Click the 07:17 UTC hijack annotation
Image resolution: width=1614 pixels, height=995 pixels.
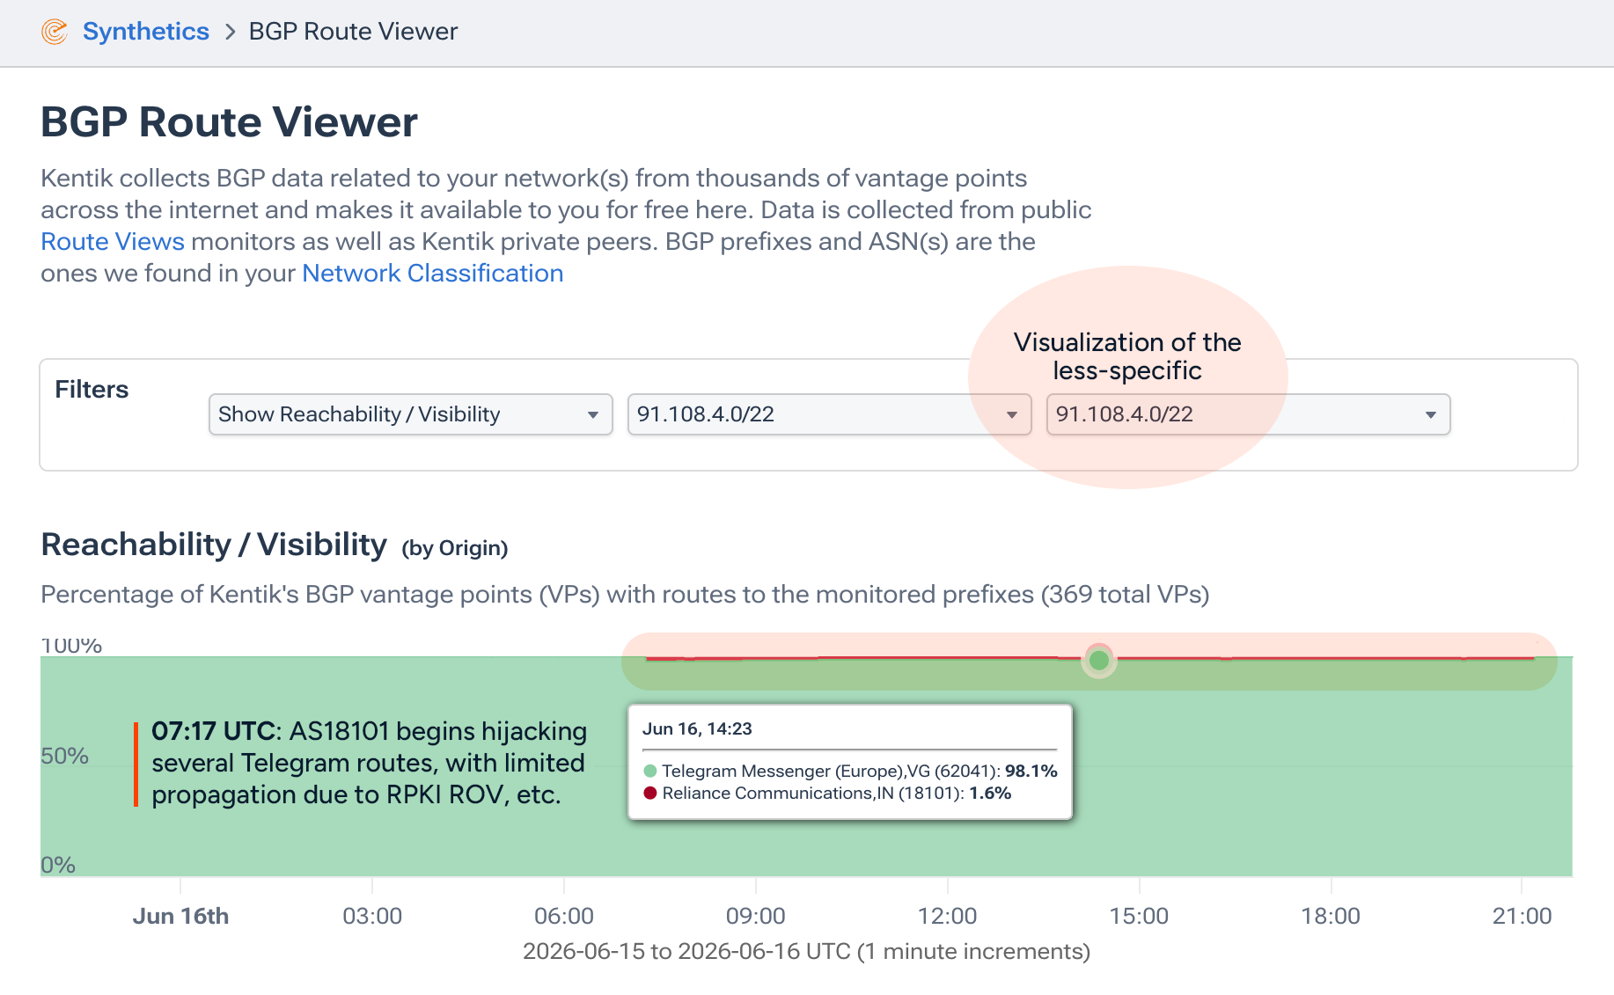[370, 763]
